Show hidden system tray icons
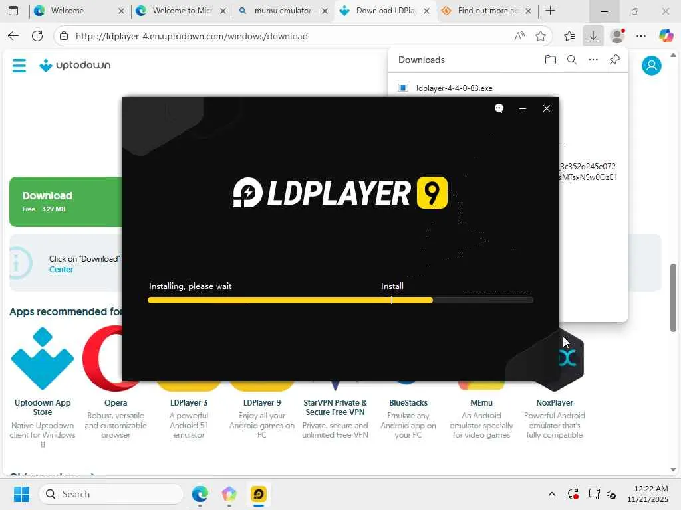681x510 pixels. [551, 494]
